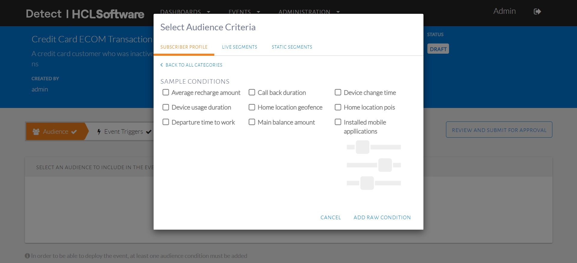Check the Home location geofence option
The width and height of the screenshot is (577, 263).
[252, 107]
